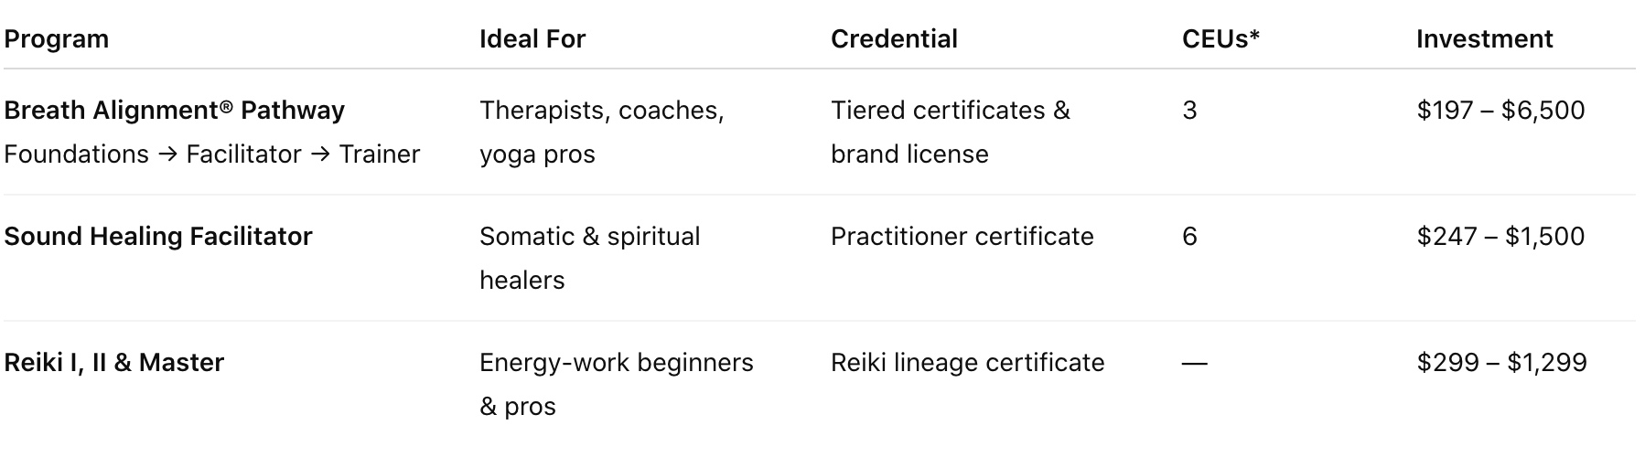Select the Practitioner certificate cell
This screenshot has height=457, width=1645.
962,236
